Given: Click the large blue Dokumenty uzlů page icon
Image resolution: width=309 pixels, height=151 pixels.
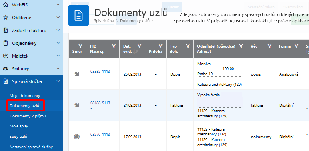Looking at the screenshot, I should coord(78,15).
